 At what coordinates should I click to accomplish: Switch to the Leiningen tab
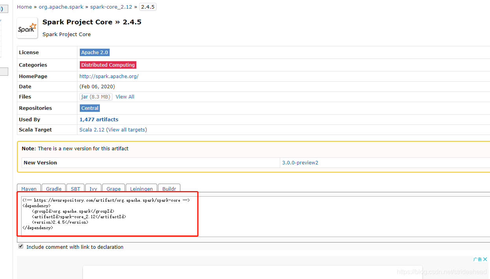point(141,188)
